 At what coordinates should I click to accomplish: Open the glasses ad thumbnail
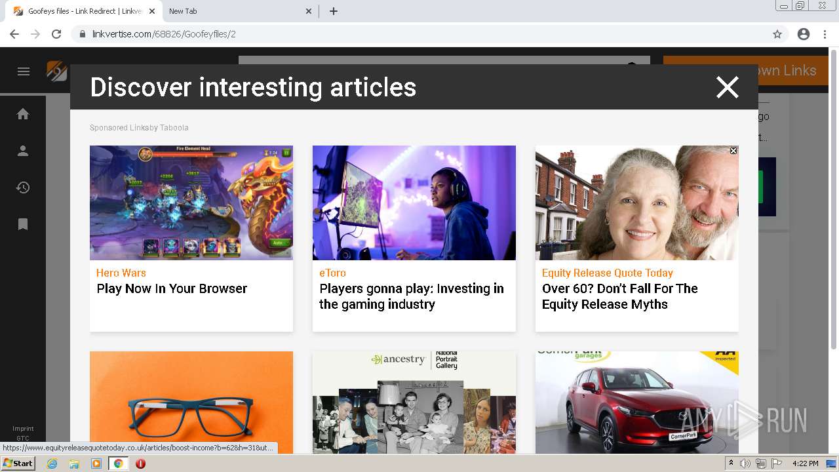click(191, 403)
